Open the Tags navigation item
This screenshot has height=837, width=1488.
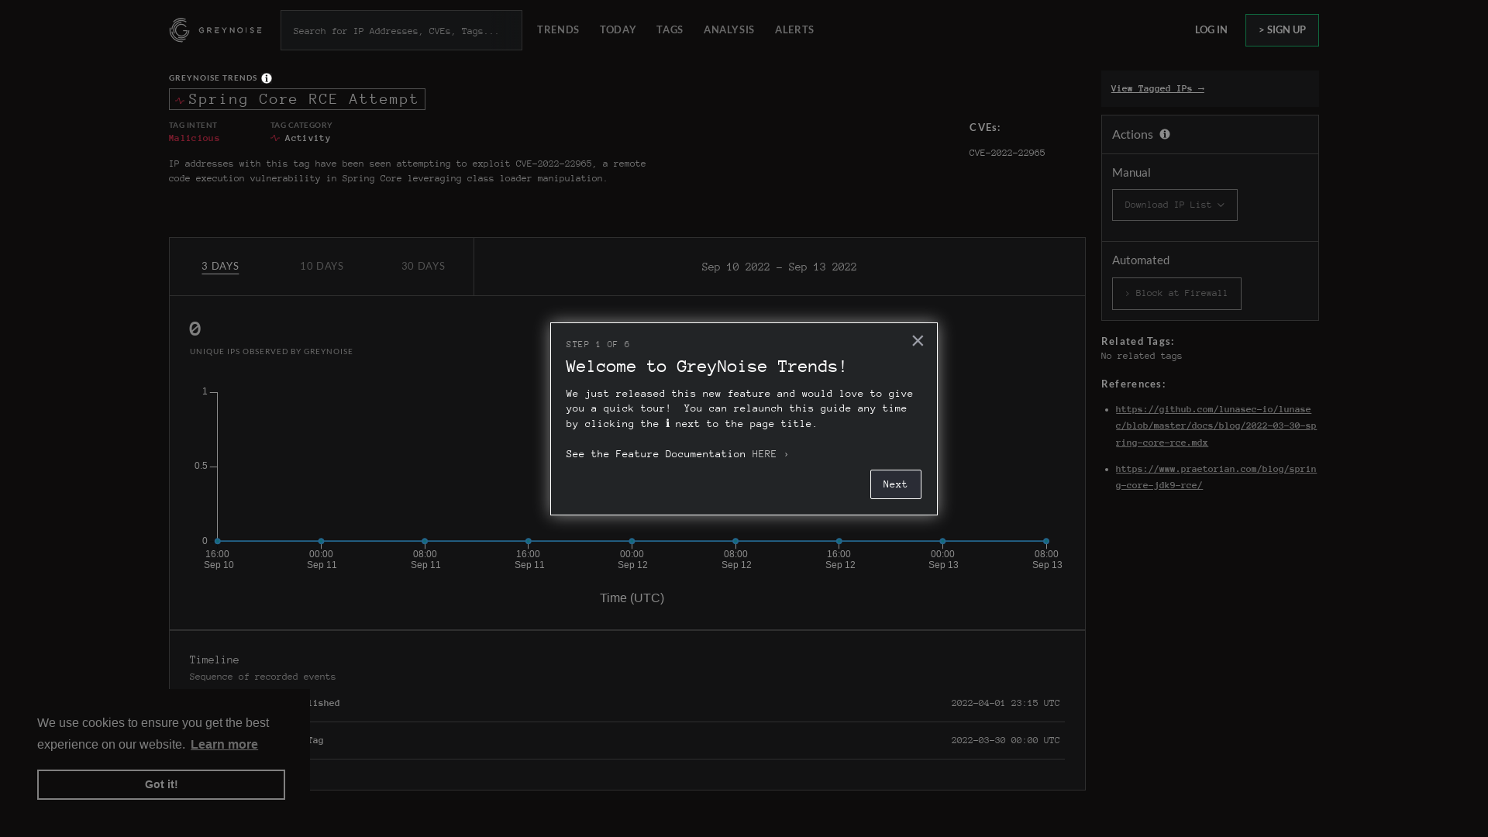click(670, 30)
